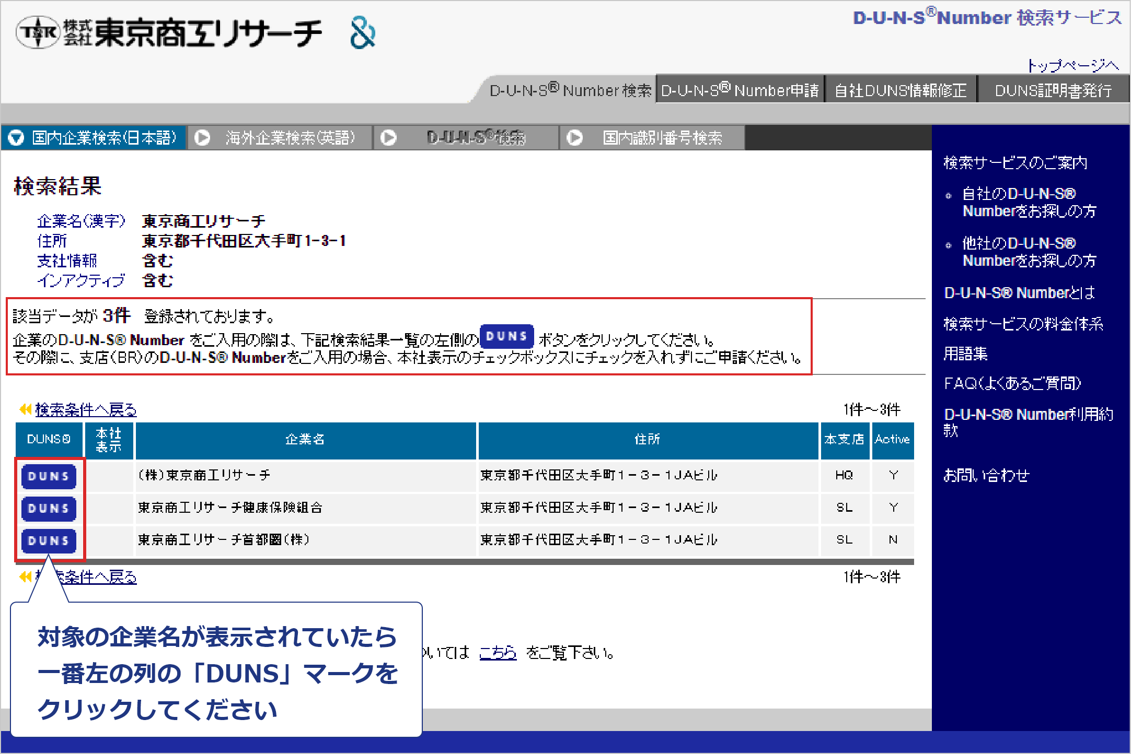Select 国内企業検索(日本語) search tab
This screenshot has height=754, width=1131.
coord(94,138)
